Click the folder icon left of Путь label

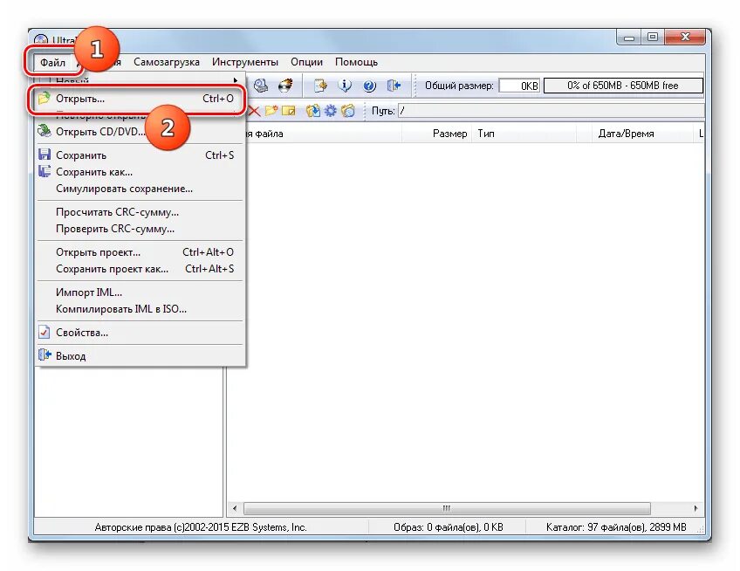348,111
